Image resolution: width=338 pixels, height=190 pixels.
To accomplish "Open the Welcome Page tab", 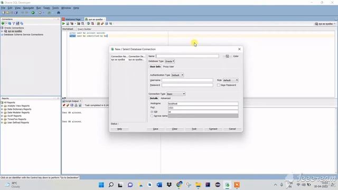I will (73, 20).
